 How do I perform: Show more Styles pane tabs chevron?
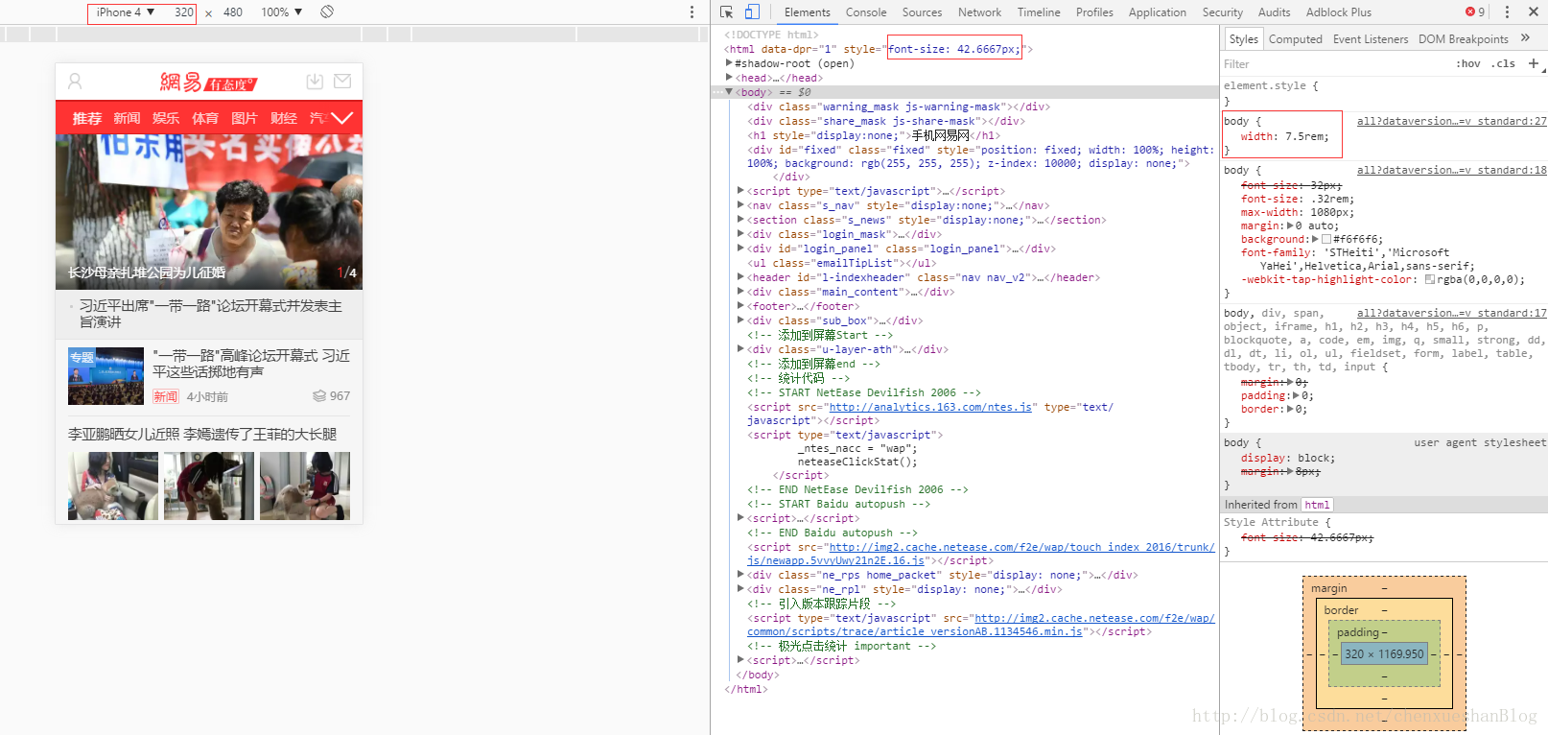(x=1525, y=38)
